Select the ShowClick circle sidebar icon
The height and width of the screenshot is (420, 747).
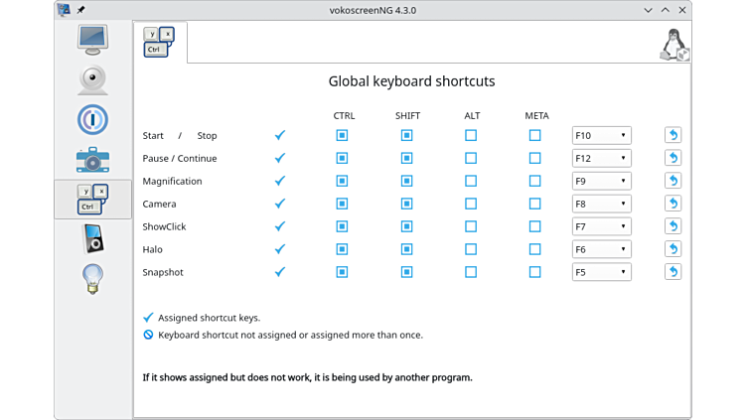[92, 119]
